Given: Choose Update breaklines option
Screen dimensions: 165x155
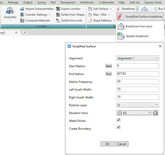Looking at the screenshot, I should [140, 36].
